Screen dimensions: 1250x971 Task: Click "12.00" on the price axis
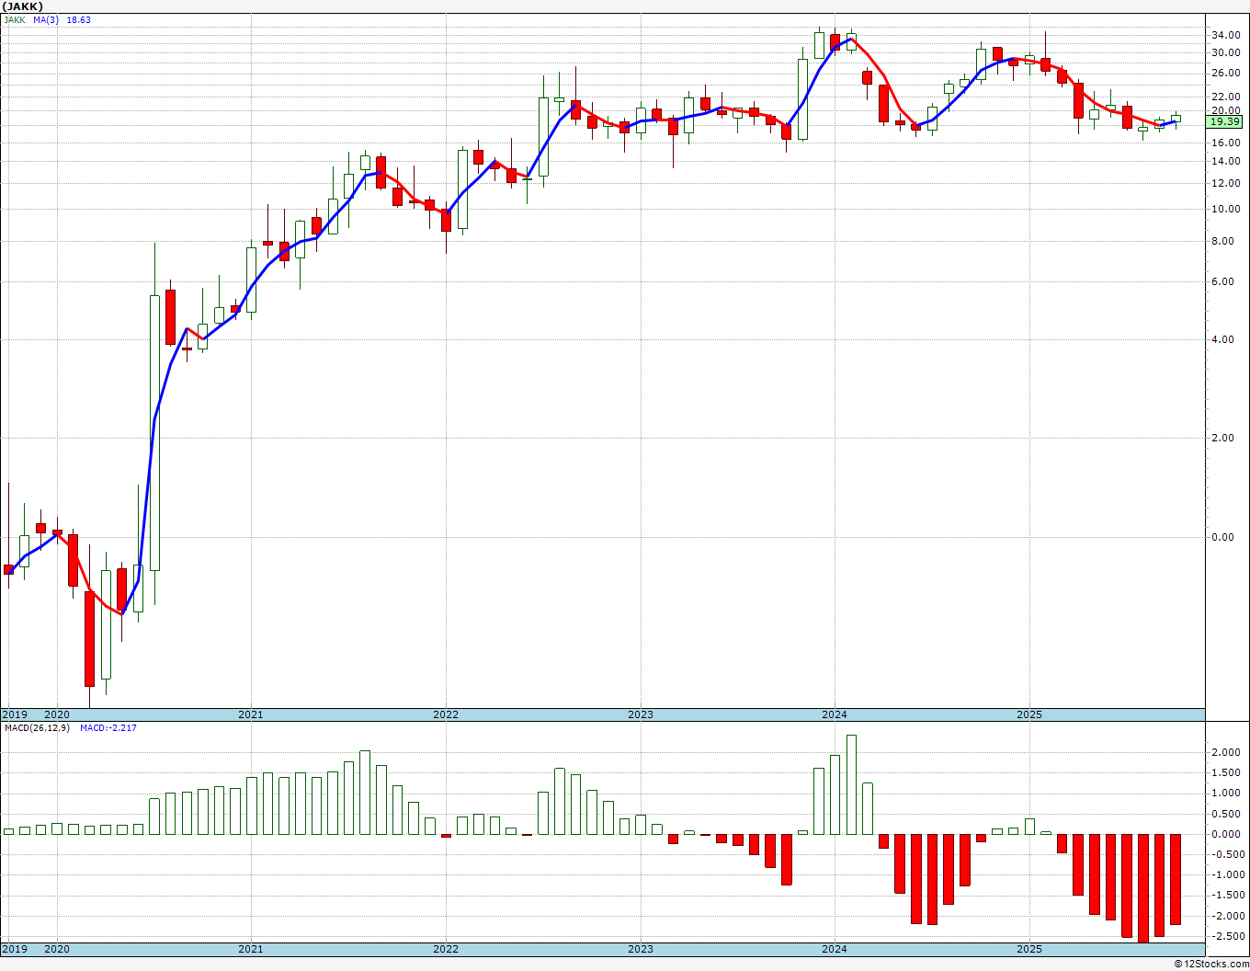1226,183
